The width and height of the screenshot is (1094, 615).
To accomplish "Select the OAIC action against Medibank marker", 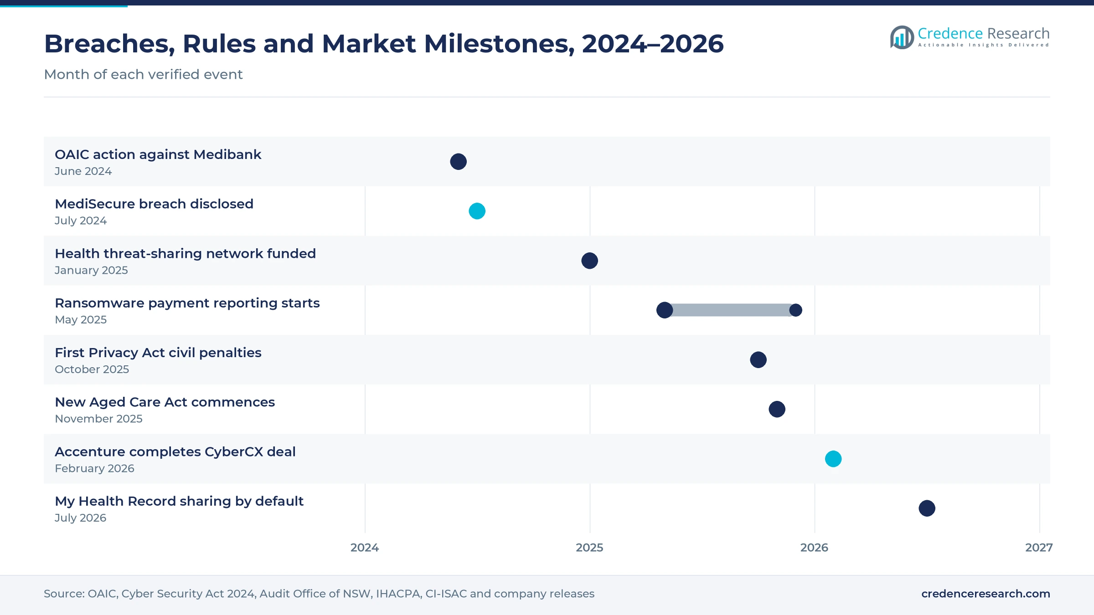I will click(x=458, y=162).
